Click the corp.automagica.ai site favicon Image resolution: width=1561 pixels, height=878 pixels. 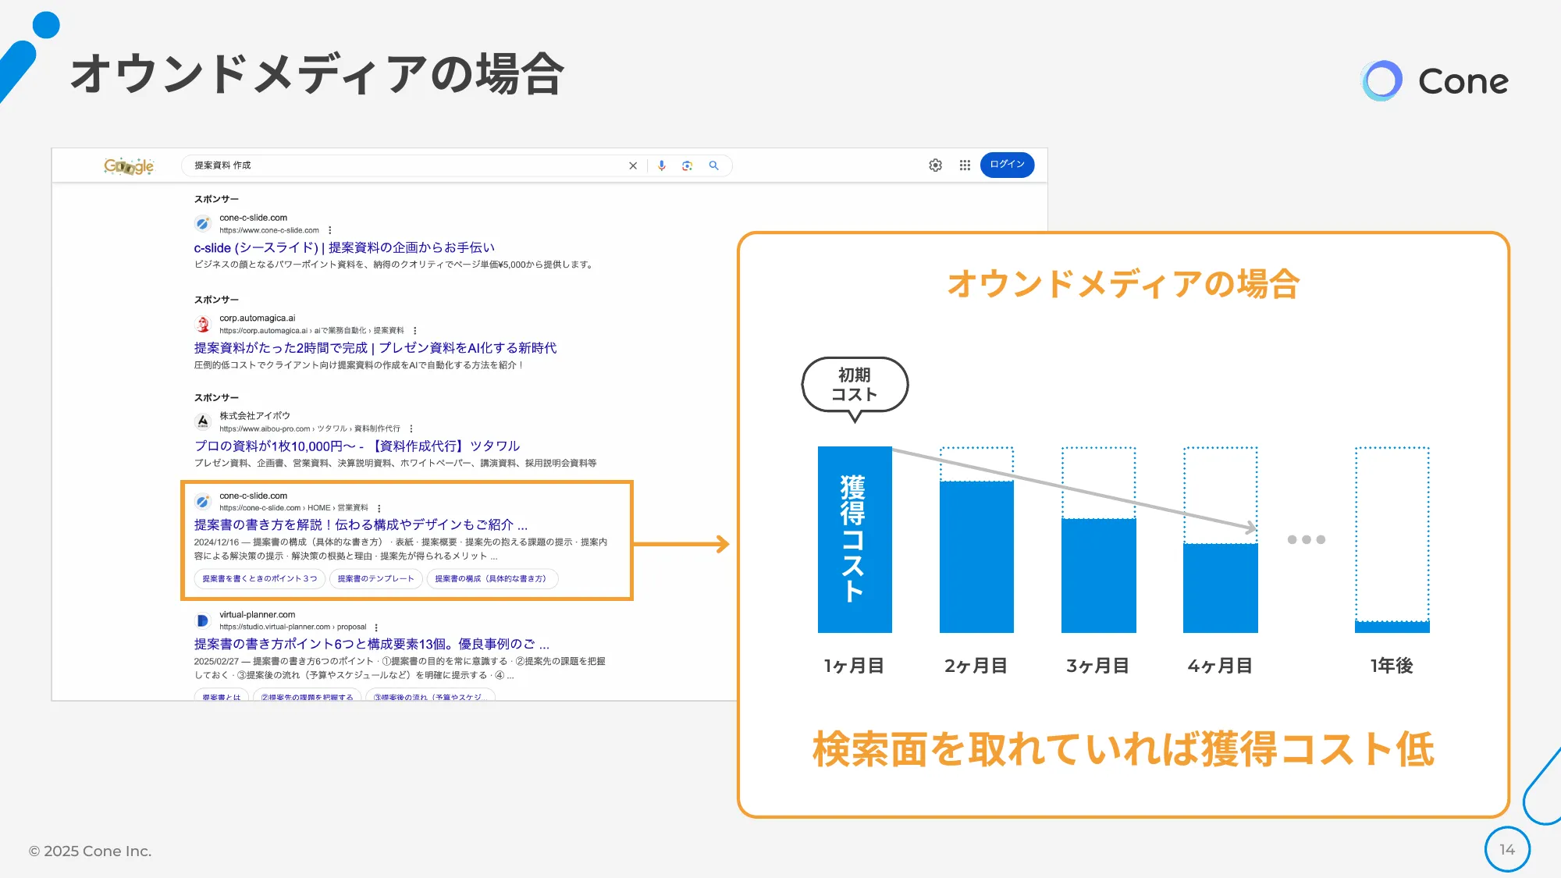pos(201,323)
